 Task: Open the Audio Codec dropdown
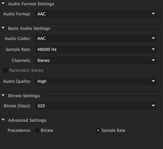[x=96, y=39]
